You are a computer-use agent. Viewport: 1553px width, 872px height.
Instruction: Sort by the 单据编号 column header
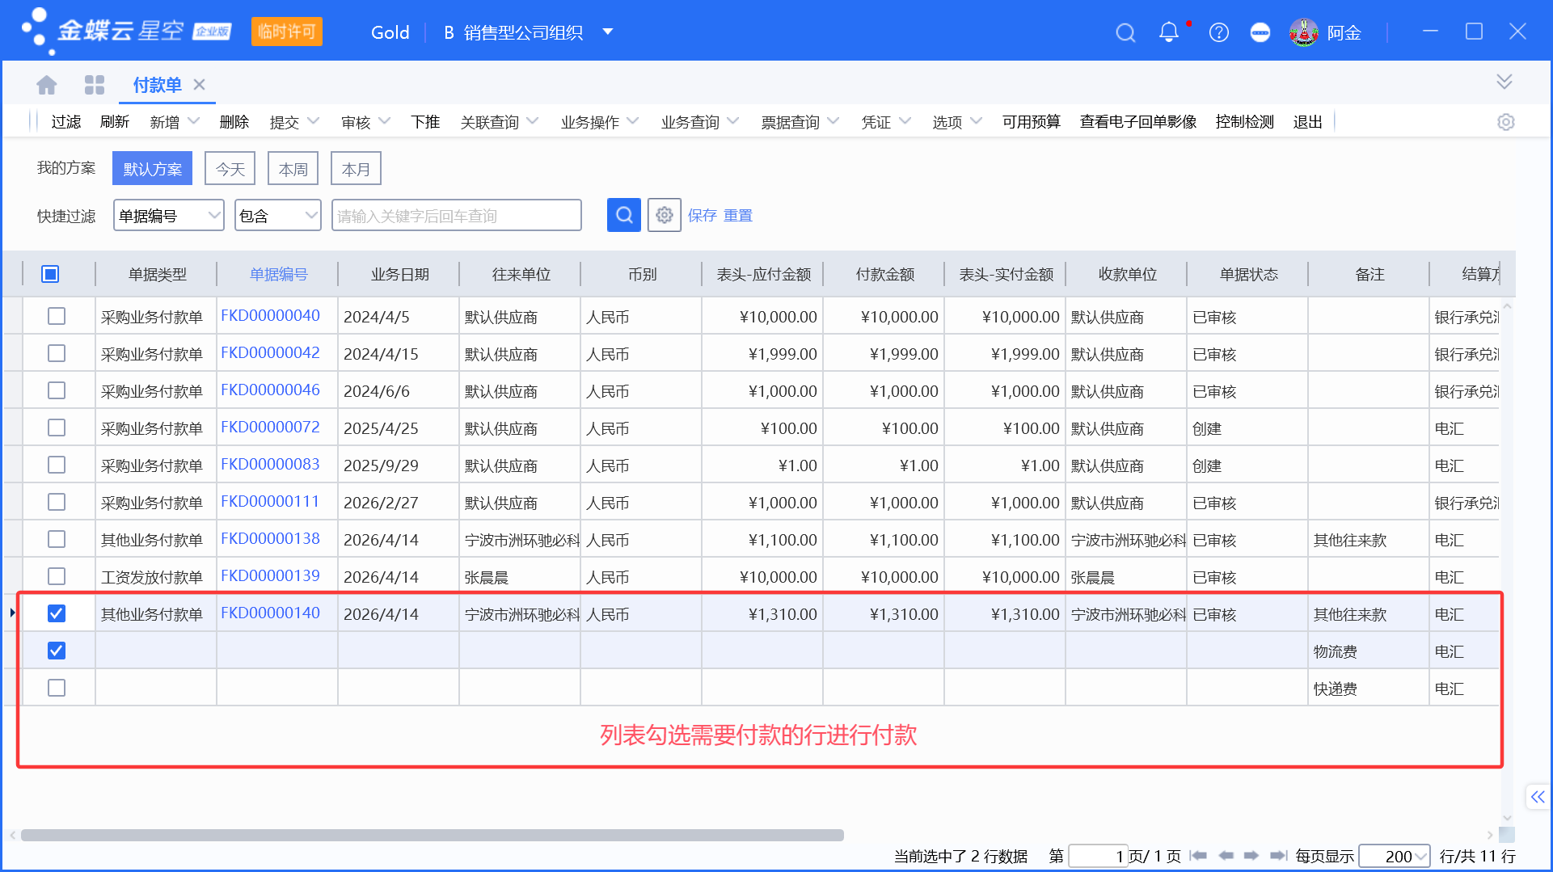pos(278,275)
